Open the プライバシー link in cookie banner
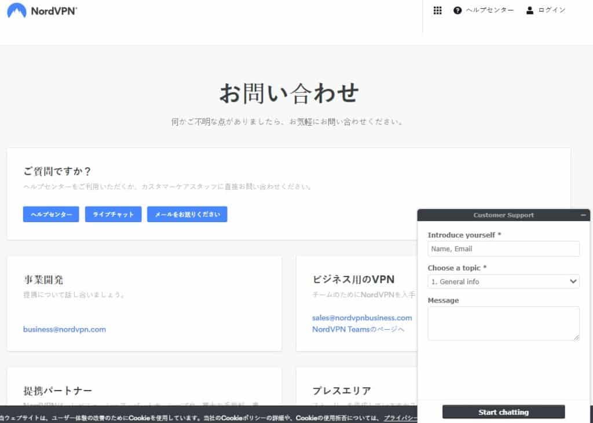Viewport: 593px width, 423px height. point(401,418)
